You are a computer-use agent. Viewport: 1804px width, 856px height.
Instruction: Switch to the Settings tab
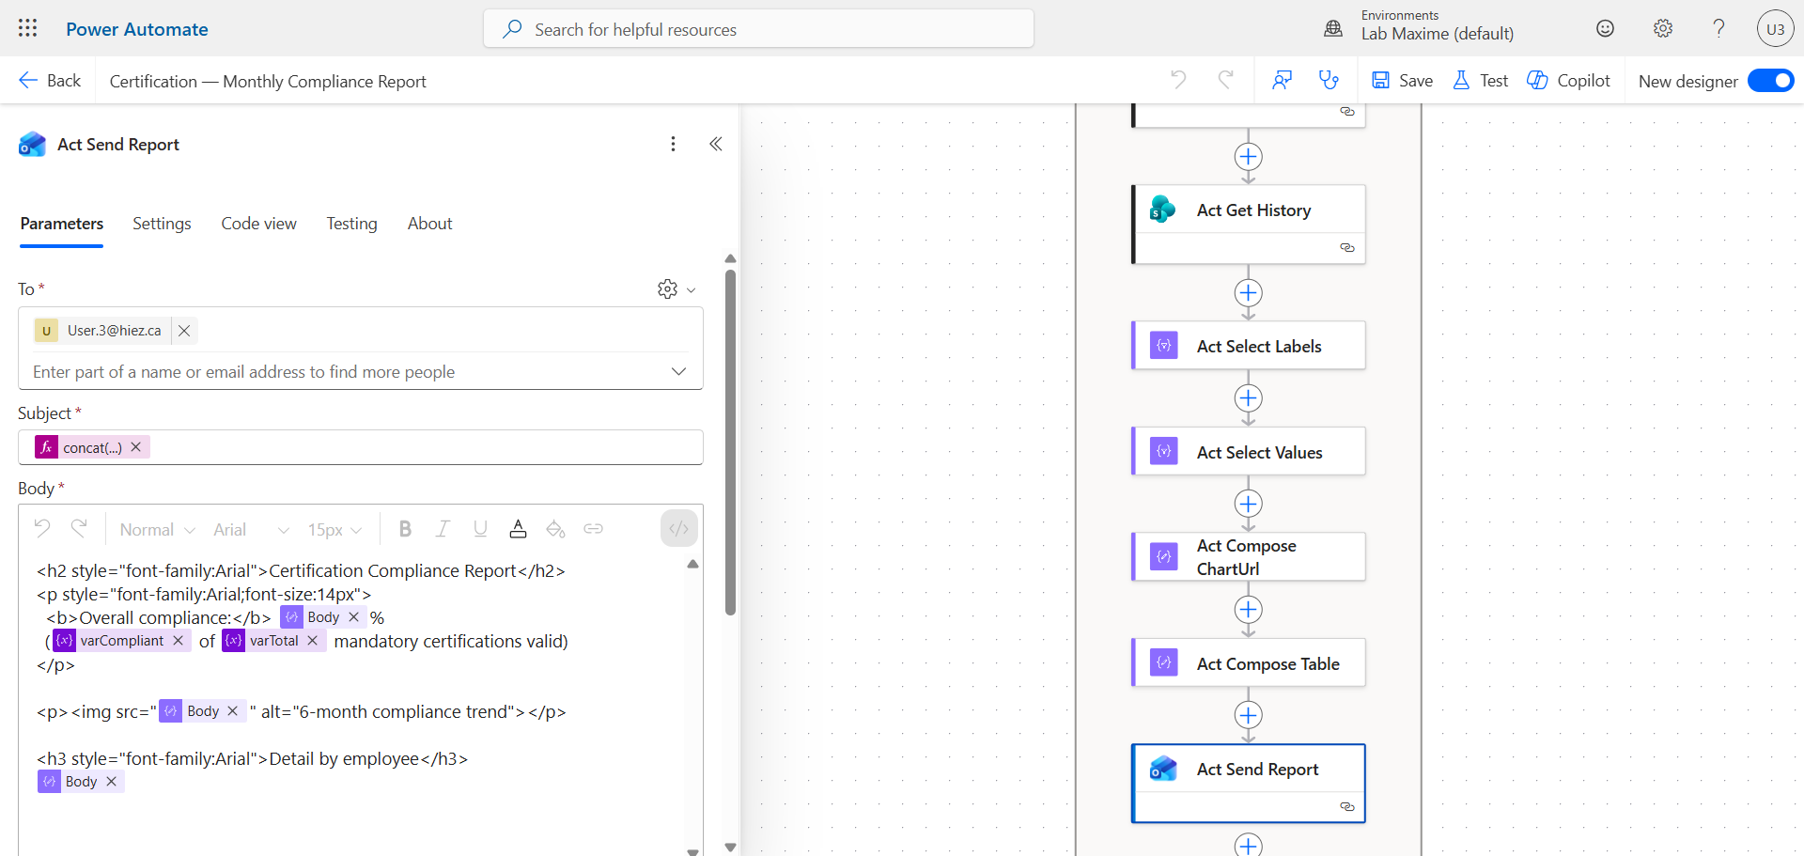(x=162, y=224)
